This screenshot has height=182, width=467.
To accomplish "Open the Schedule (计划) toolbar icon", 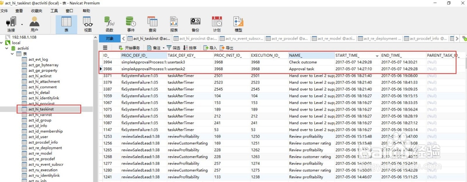I will pyautogui.click(x=217, y=24).
